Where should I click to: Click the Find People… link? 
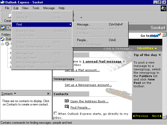pyautogui.click(x=80, y=108)
